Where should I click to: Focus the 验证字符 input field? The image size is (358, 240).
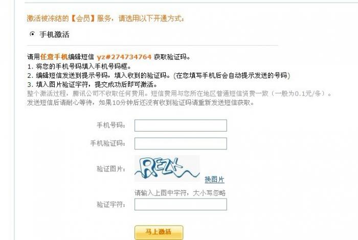click(x=181, y=204)
